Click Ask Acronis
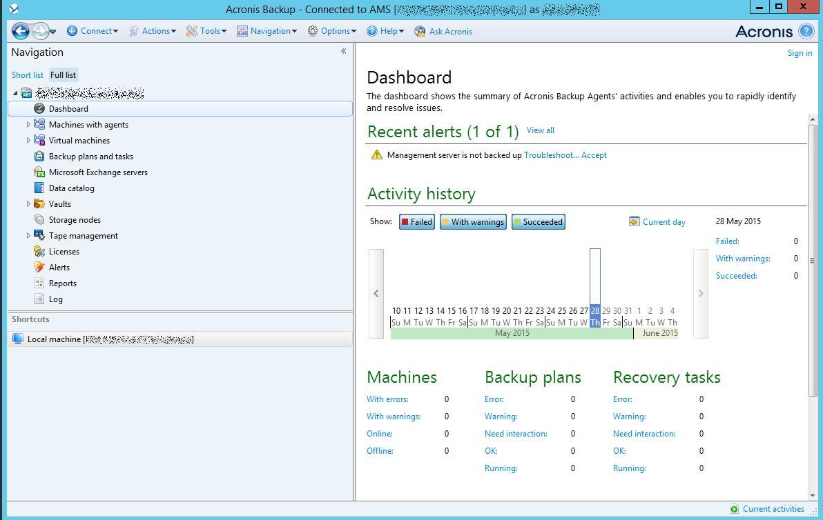 tap(443, 32)
